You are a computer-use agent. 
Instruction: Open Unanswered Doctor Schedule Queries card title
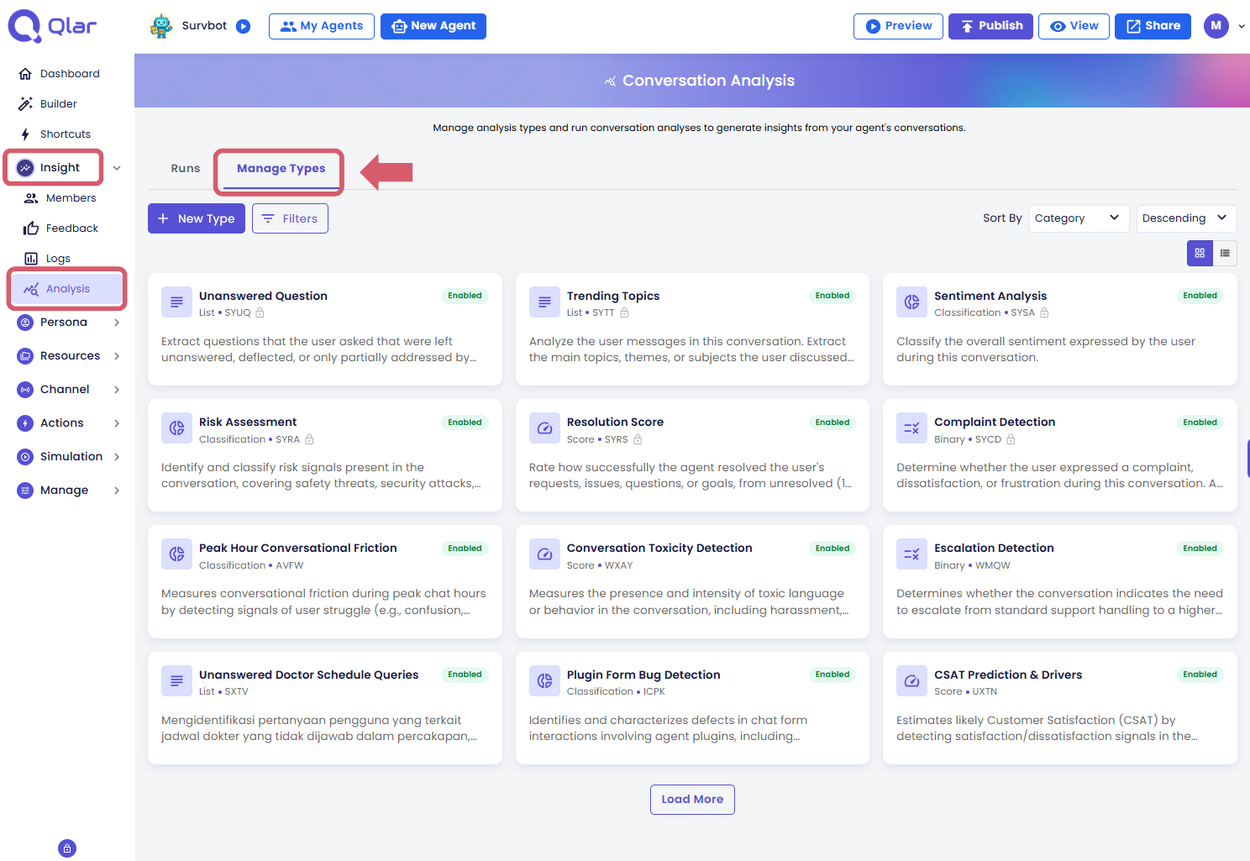pyautogui.click(x=308, y=675)
